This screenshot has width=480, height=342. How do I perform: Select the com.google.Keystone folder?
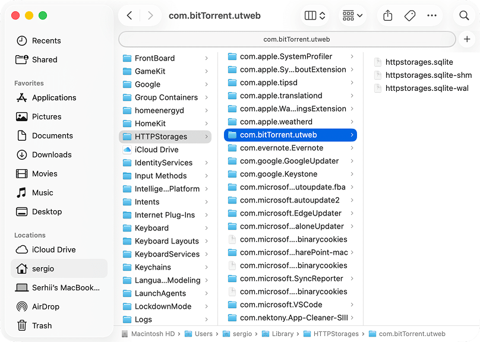click(279, 174)
